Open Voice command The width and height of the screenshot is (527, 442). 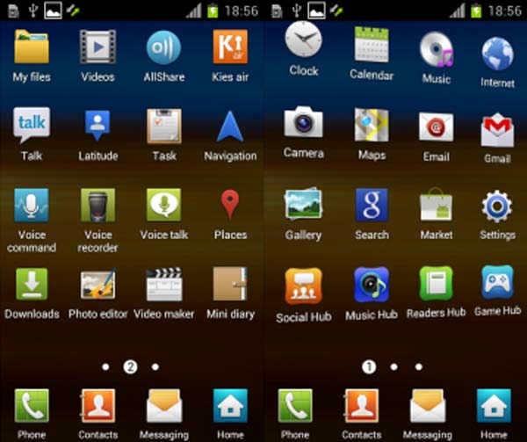(32, 205)
